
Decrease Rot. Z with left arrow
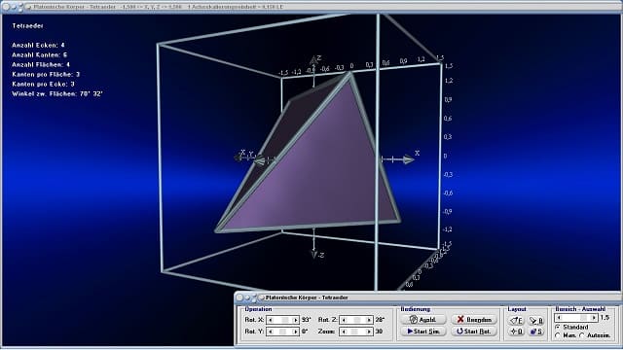click(344, 320)
